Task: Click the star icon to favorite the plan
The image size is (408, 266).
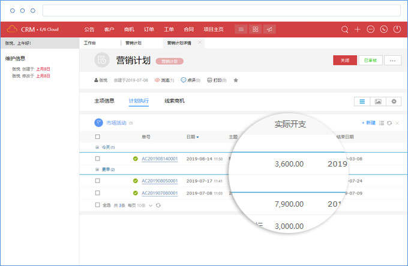Action: pyautogui.click(x=236, y=80)
